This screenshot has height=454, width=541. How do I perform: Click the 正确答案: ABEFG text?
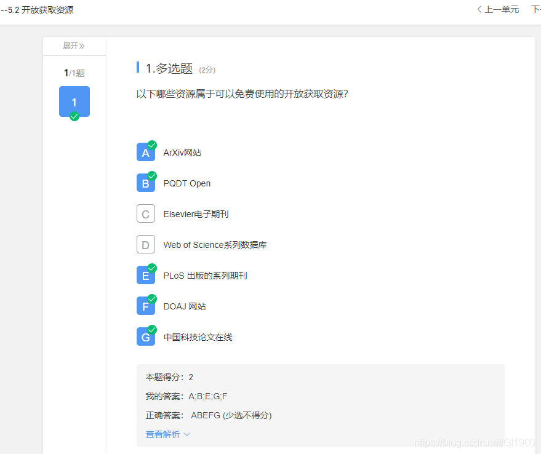coord(209,415)
